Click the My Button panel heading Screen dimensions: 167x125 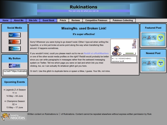pos(15,58)
